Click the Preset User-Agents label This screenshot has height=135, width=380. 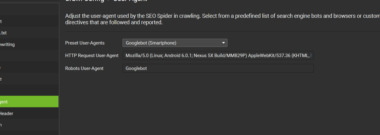click(85, 43)
